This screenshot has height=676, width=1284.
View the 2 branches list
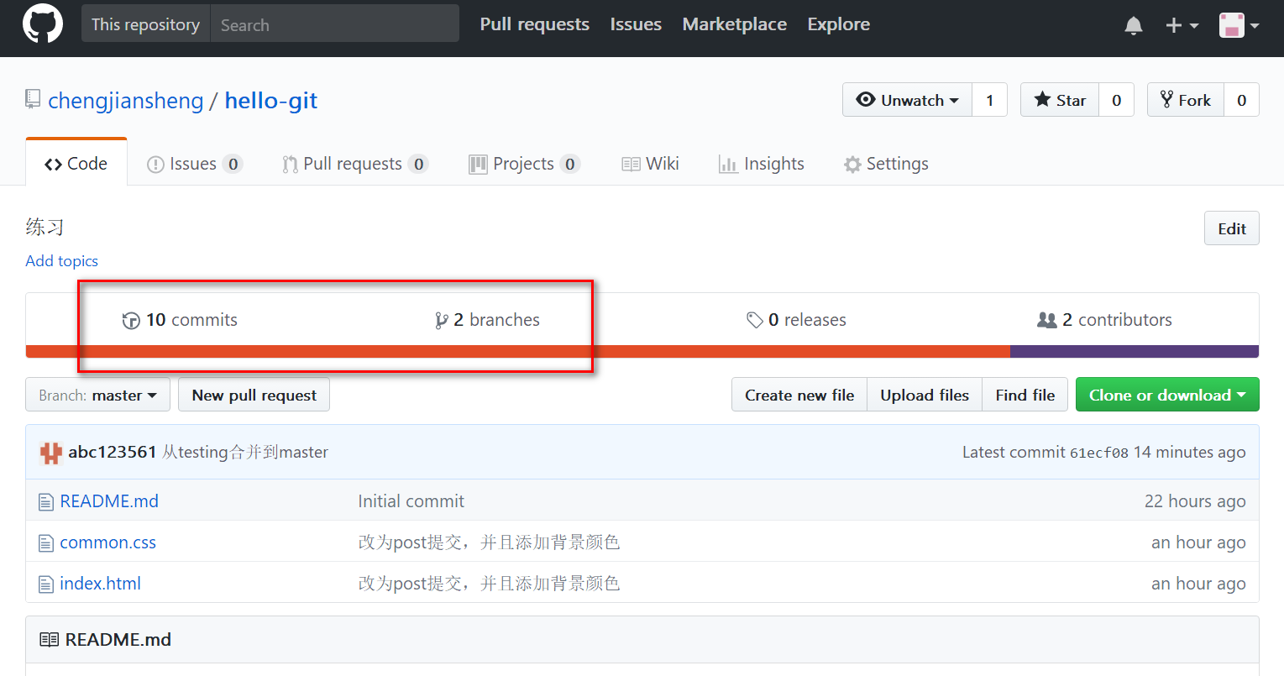coord(487,320)
